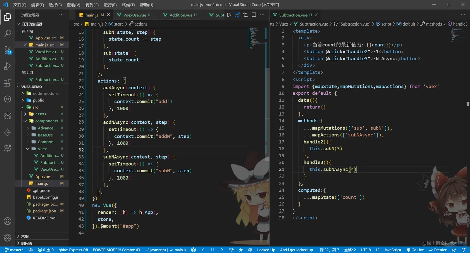
Task: Click the notifications bell in status bar
Action: pos(463,250)
